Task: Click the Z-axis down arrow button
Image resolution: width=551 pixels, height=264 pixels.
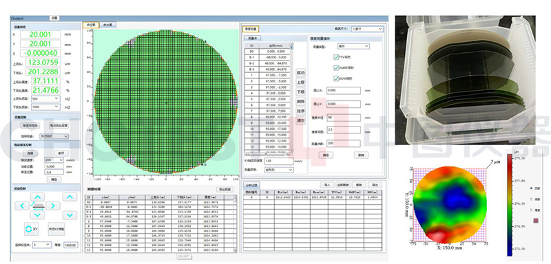Action: pyautogui.click(x=70, y=215)
